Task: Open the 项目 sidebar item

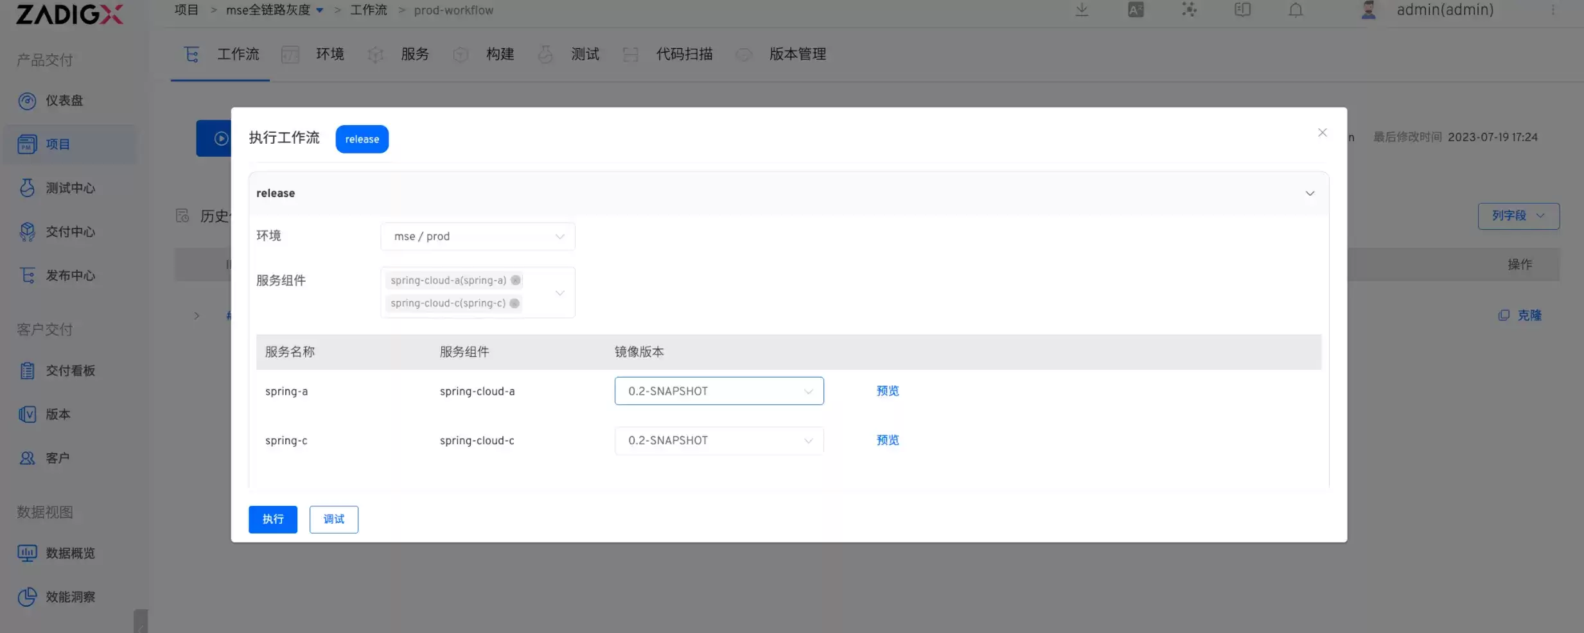Action: coord(69,144)
